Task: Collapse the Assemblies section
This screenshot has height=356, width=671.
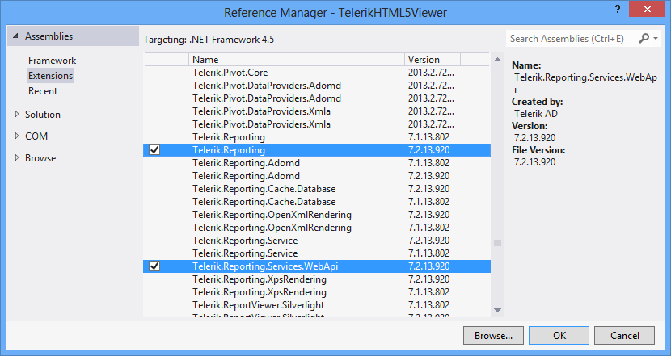Action: (x=15, y=36)
